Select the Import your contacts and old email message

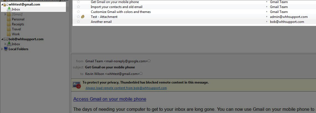(x=194, y=7)
